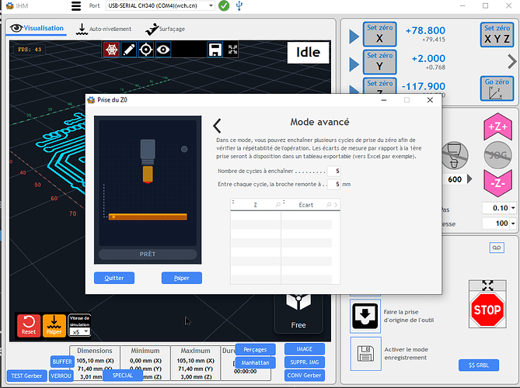Jog up with the +Z+ arrow
Viewport: 520px width, 388px height.
pyautogui.click(x=497, y=126)
